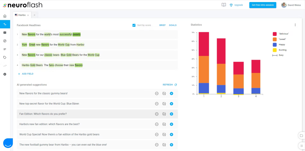Toggle the "delicious" red legend series
This screenshot has width=305, height=151.
(275, 34)
